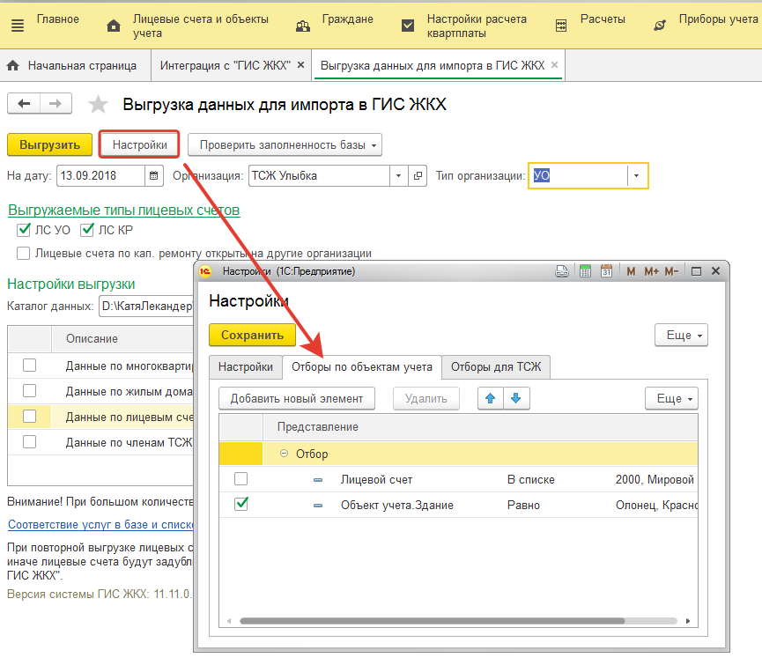Check the Данные по жилым домам checkbox
Viewport: 762px width, 665px height.
30,390
